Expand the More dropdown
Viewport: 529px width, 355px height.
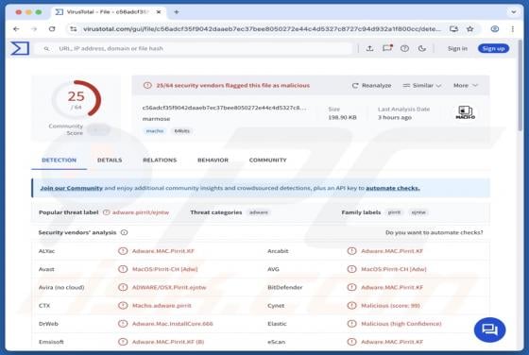(466, 85)
